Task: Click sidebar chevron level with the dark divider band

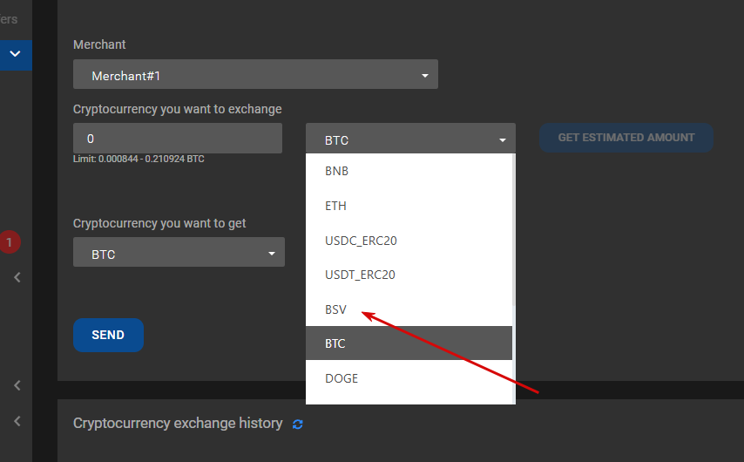Action: (x=17, y=385)
